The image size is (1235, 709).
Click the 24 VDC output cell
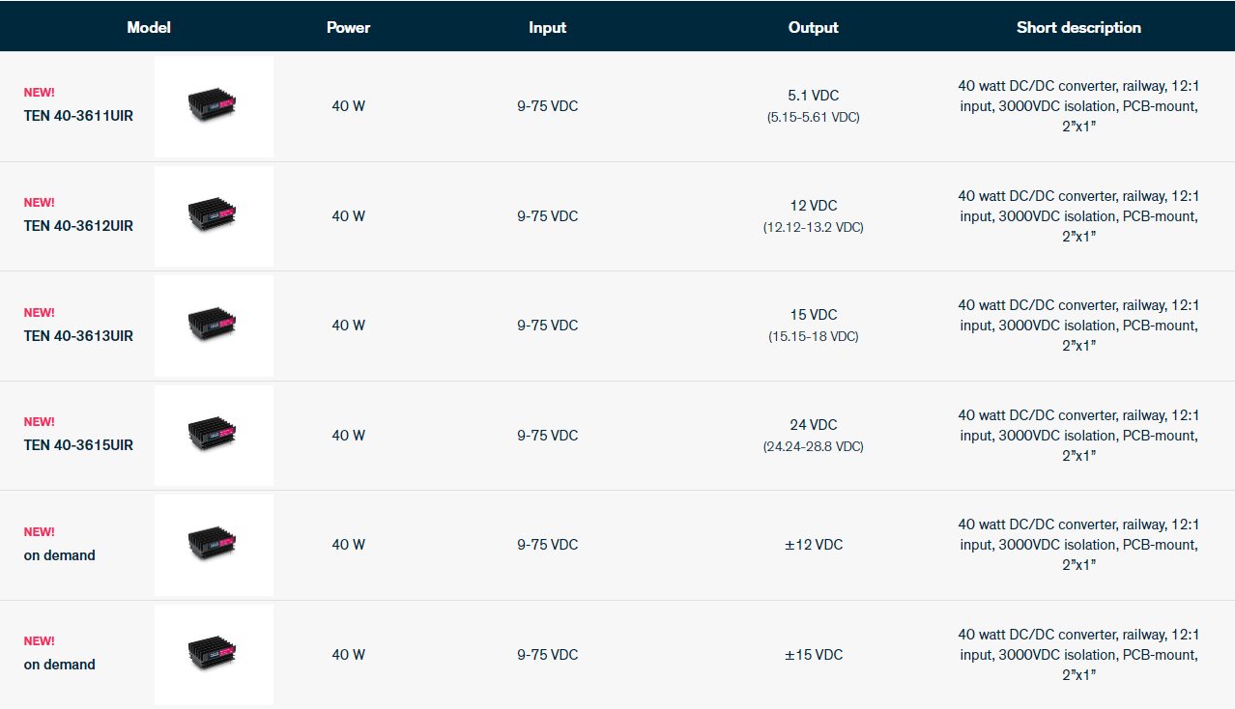(x=813, y=425)
